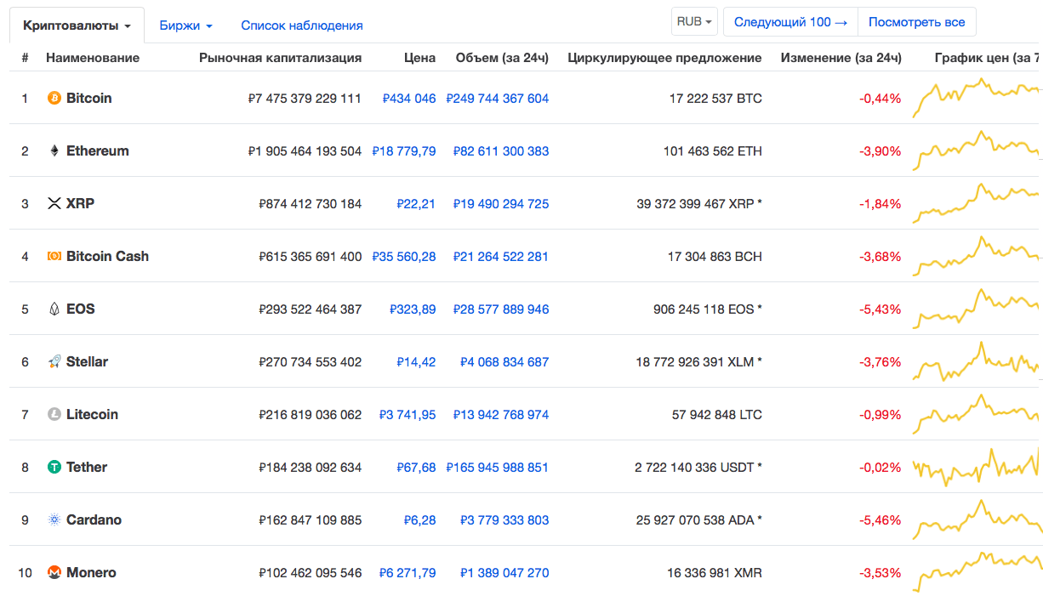Open the XRP name link
1043x596 pixels.
81,204
